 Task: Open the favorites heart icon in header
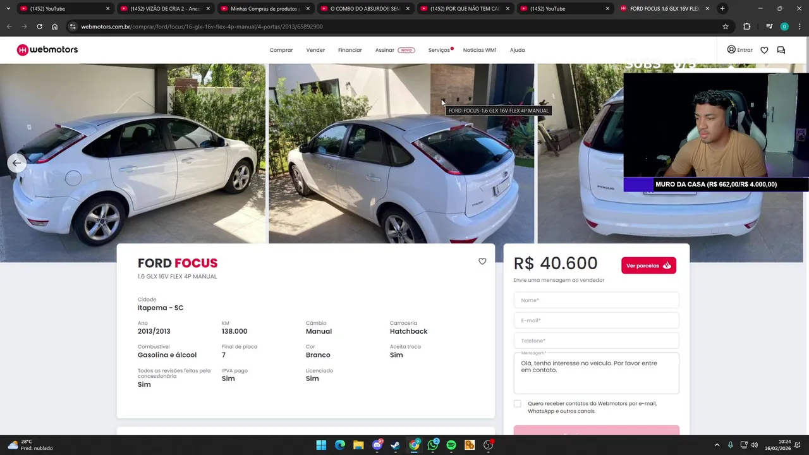(x=764, y=50)
